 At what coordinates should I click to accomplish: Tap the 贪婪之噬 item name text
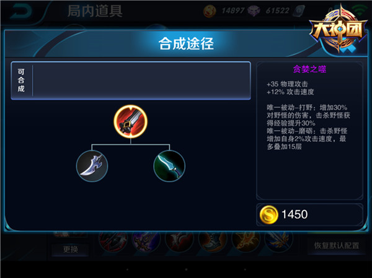coord(309,69)
